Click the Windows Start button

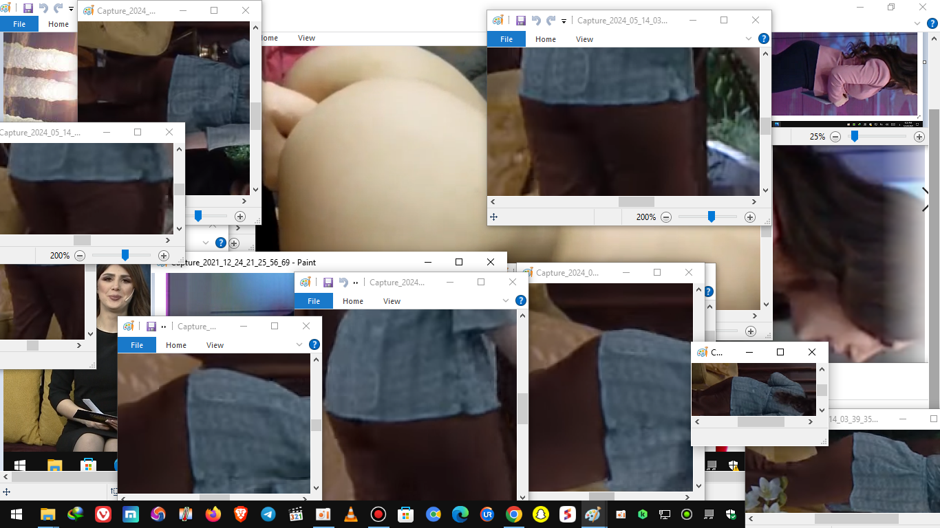(16, 514)
